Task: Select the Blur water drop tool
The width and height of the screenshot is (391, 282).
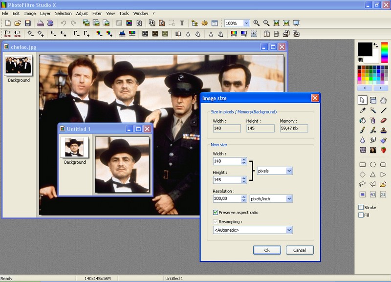Action: pos(362,140)
